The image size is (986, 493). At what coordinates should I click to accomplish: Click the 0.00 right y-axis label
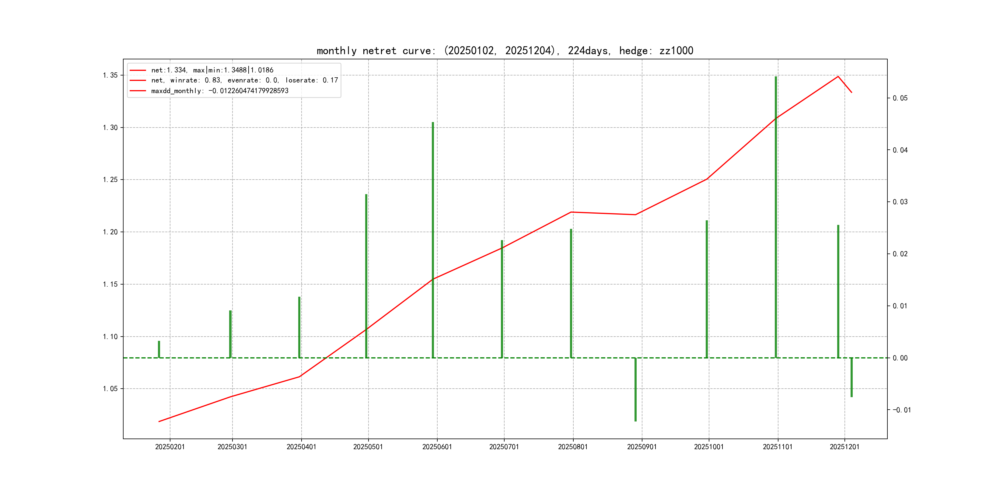coord(900,358)
